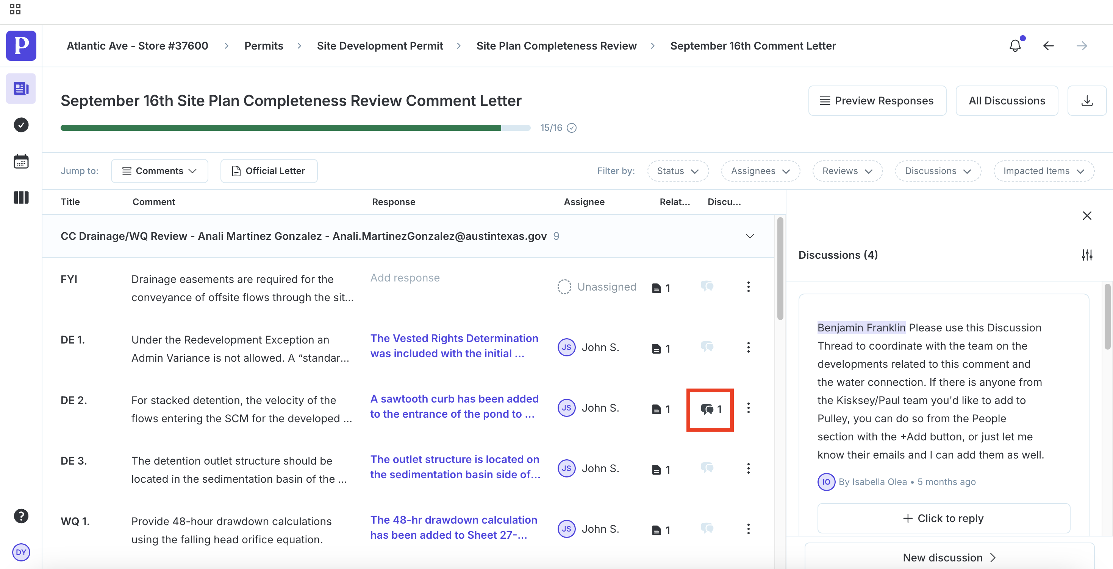Open the Status filter dropdown
The width and height of the screenshot is (1113, 569).
tap(677, 171)
